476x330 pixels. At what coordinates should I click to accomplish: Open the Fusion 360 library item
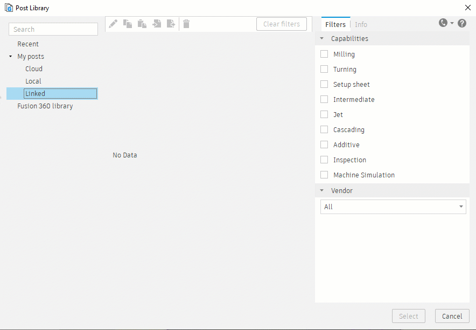45,106
